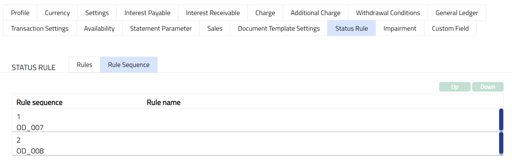Select the Availability tab

tap(99, 28)
